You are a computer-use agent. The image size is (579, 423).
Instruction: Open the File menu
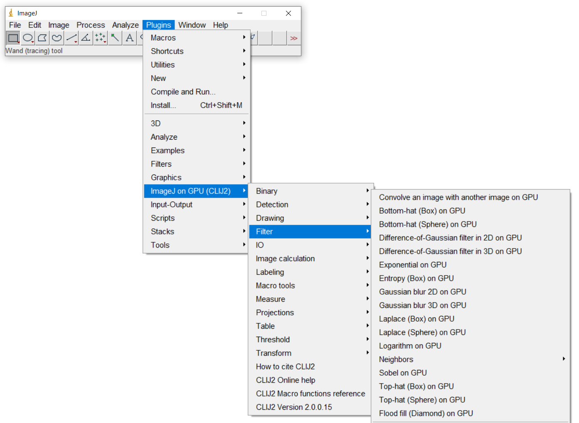coord(15,25)
